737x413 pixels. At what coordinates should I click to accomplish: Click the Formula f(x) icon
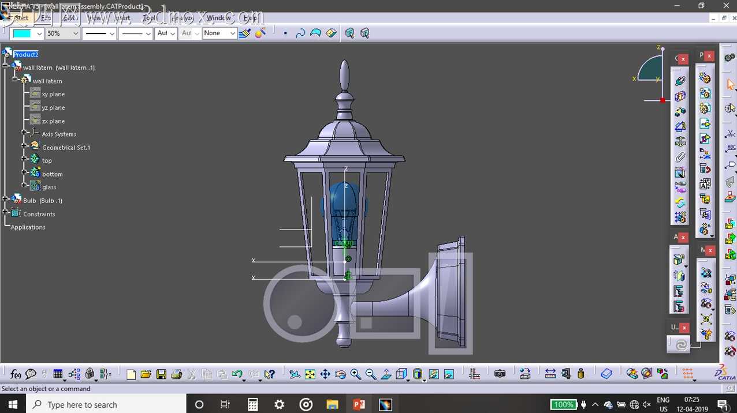tap(16, 374)
